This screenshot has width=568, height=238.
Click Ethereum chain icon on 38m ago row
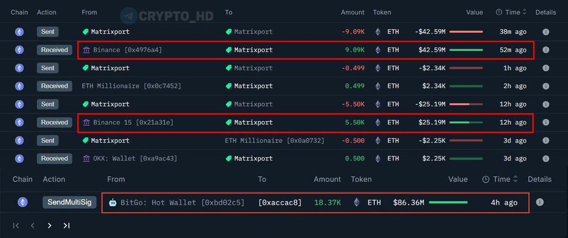[19, 32]
